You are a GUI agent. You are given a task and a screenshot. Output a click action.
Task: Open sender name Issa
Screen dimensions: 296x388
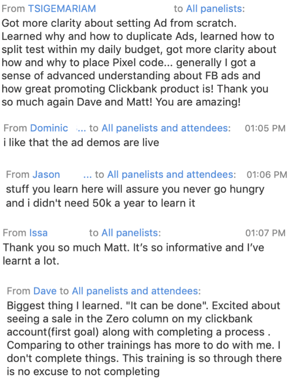38,233
